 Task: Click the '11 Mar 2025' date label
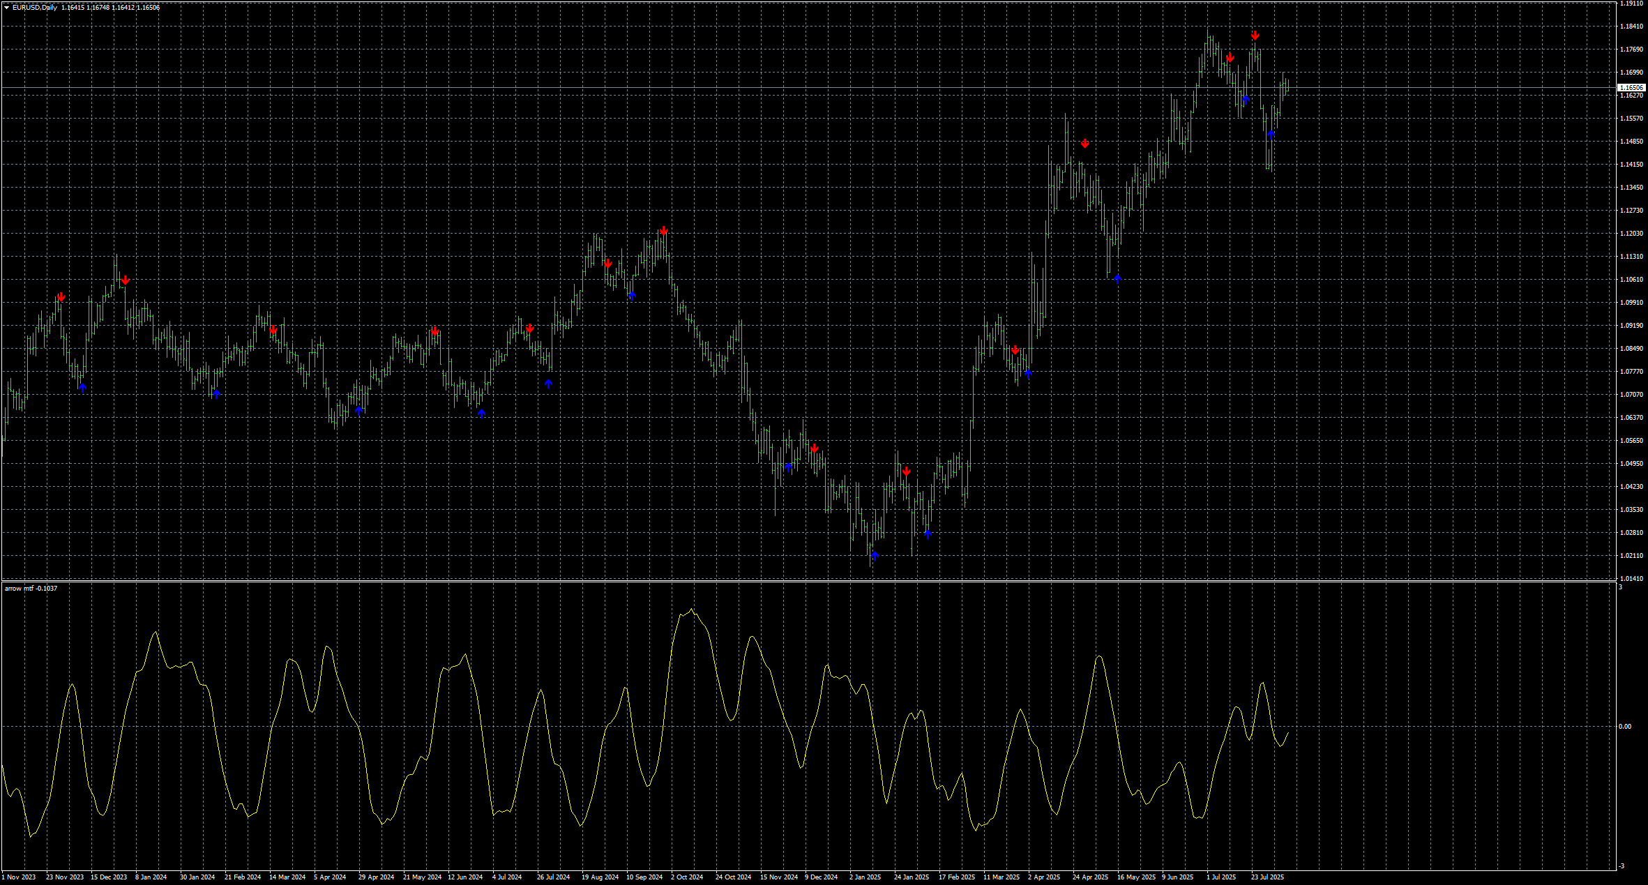(x=1001, y=877)
